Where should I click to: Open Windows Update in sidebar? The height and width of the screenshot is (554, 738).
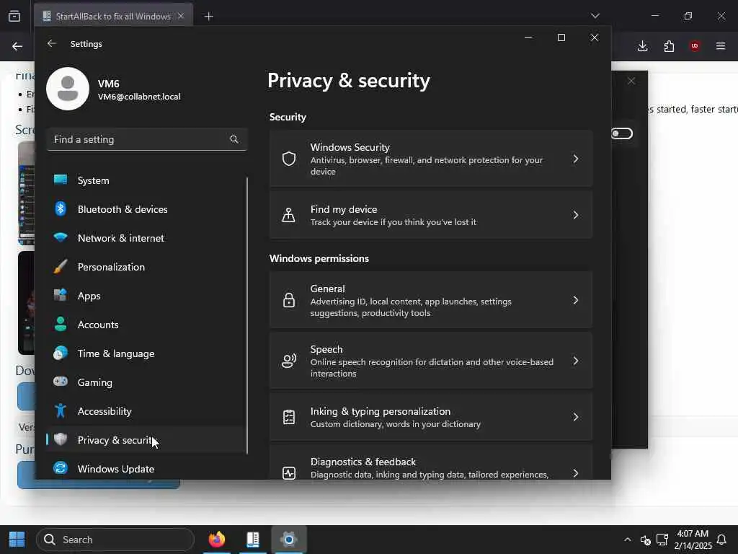pos(146,469)
